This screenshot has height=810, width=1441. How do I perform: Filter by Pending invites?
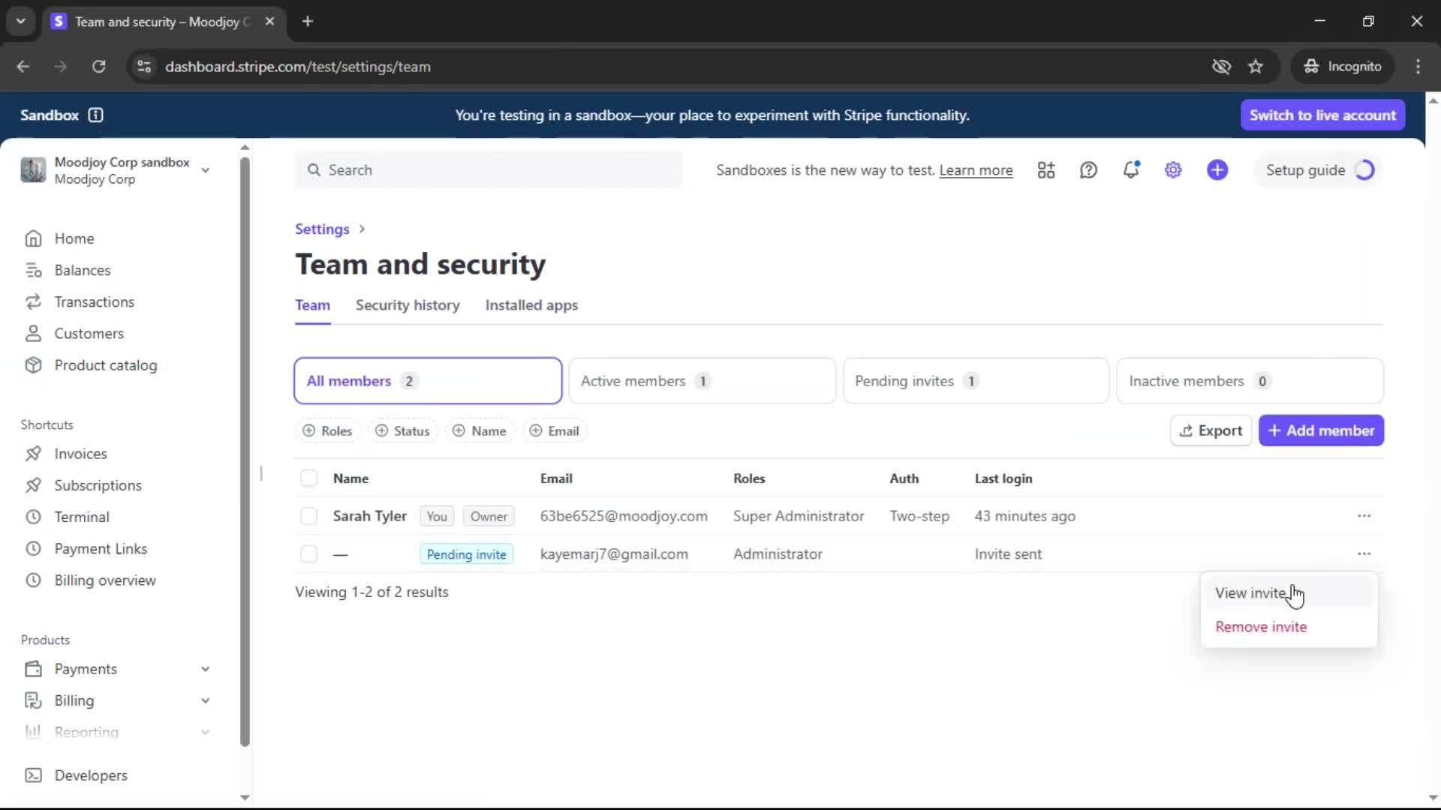click(976, 381)
